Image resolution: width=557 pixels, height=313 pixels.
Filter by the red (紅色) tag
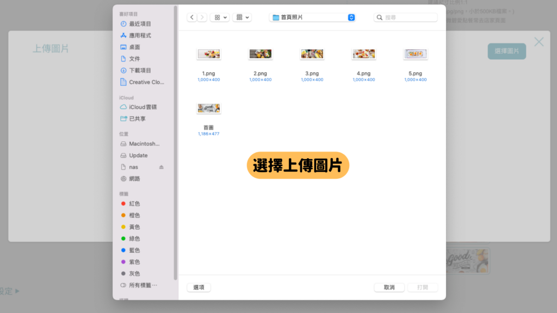tap(134, 204)
